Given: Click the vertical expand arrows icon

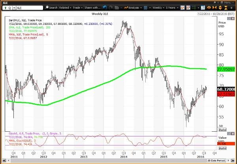Looking at the screenshot, I should coord(220,7).
